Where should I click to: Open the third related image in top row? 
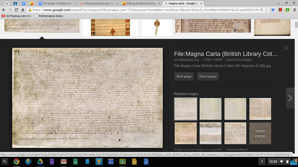tap(235, 109)
